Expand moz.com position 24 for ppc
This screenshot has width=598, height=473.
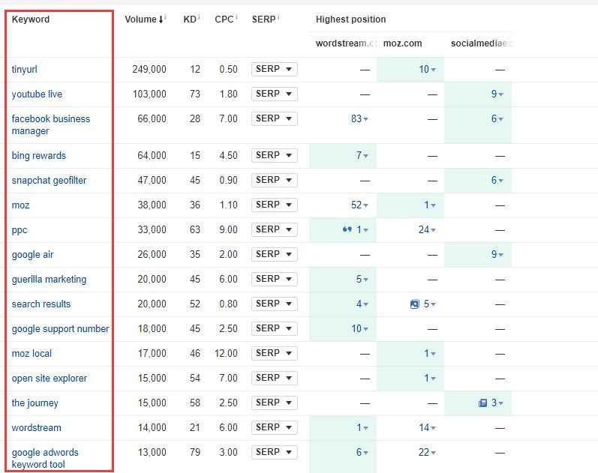click(427, 230)
